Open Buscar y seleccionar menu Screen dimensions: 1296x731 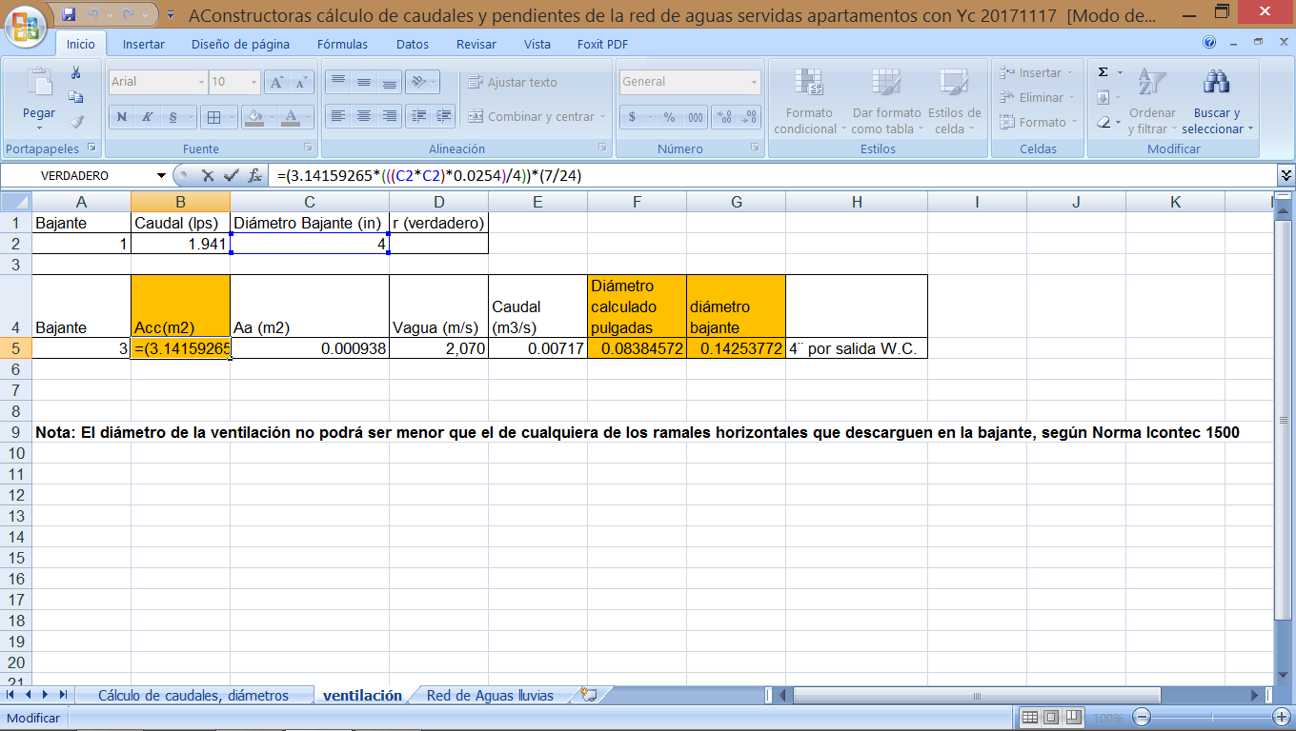click(x=1217, y=101)
